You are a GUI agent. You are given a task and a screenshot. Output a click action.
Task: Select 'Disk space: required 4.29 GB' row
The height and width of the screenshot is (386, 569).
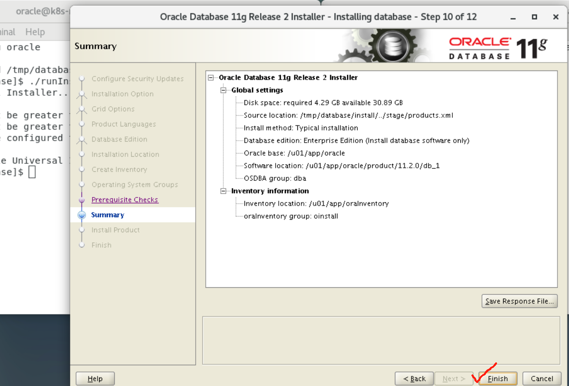pos(323,102)
